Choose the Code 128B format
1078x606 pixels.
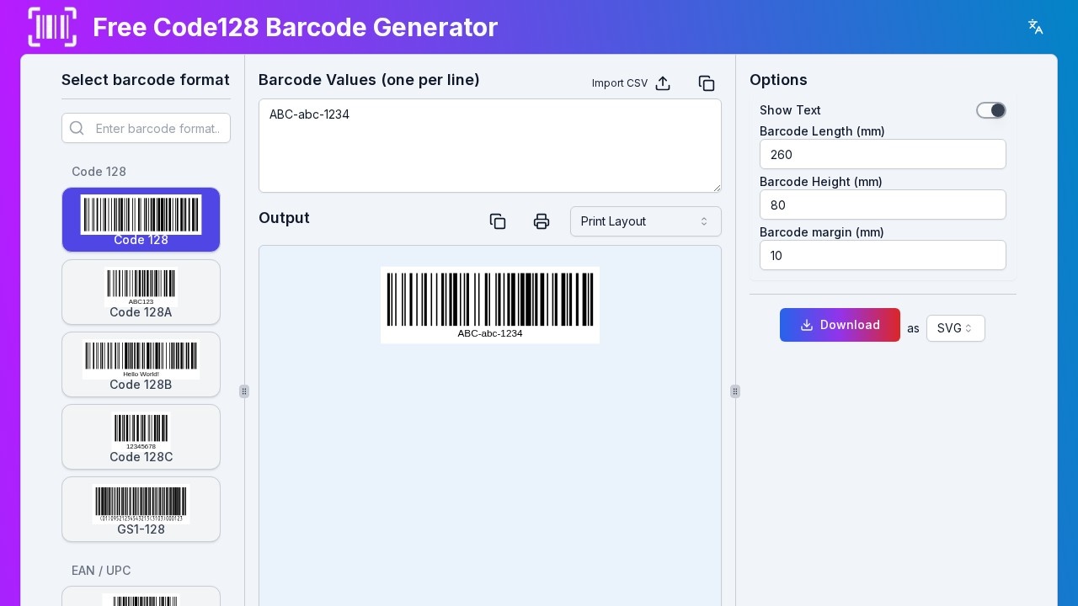[x=141, y=364]
